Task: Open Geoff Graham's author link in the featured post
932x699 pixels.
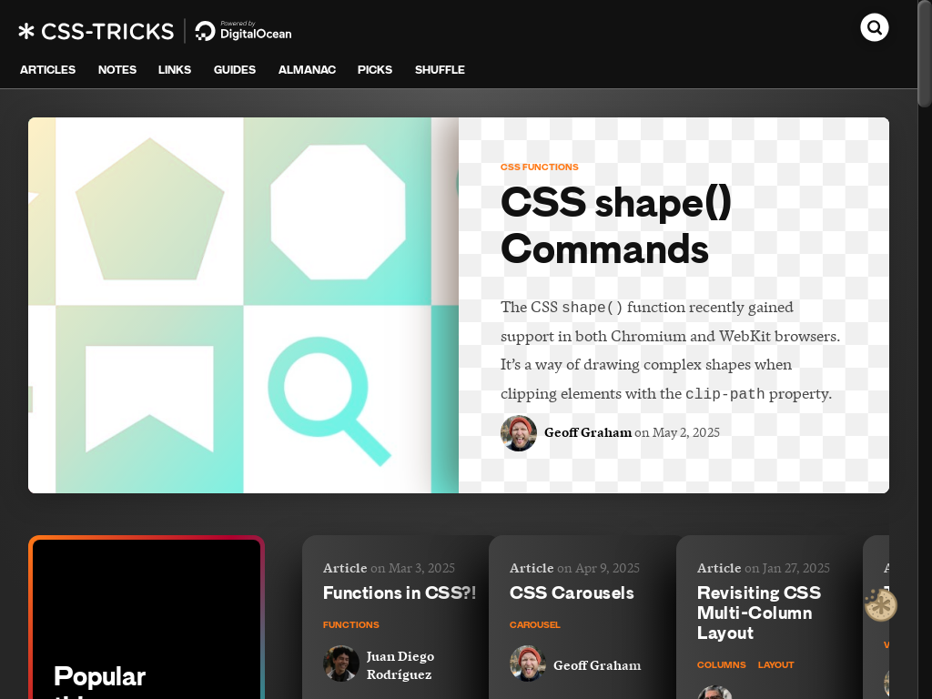Action: point(588,432)
